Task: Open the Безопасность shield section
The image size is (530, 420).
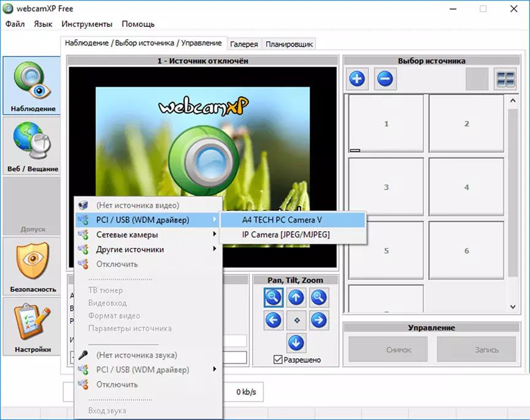Action: tap(32, 266)
